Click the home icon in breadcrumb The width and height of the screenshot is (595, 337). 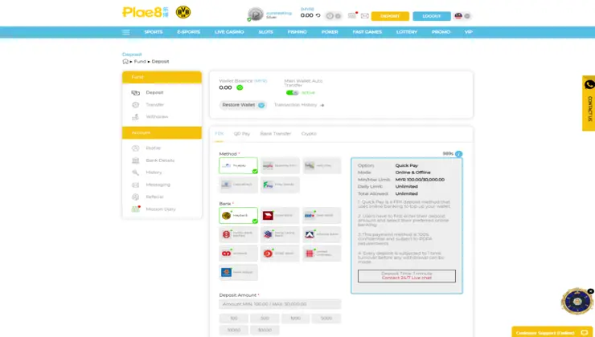(x=125, y=61)
